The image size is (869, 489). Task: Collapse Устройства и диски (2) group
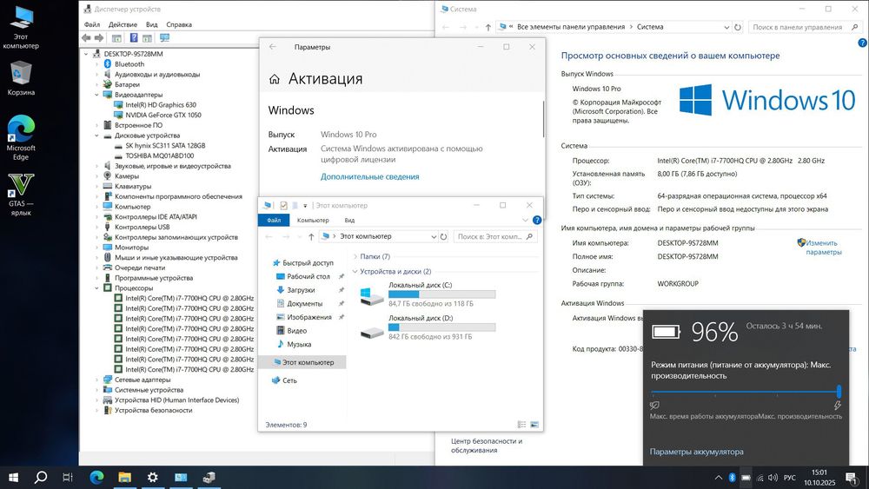point(355,272)
